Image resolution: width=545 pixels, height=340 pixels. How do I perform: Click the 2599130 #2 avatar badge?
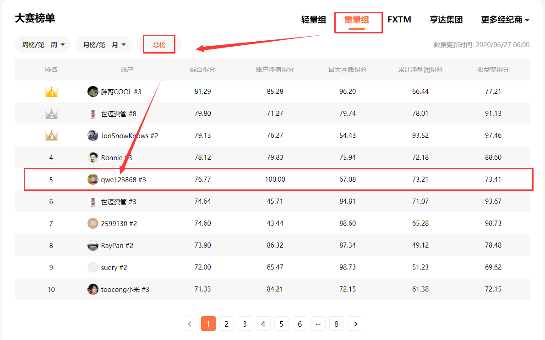93,223
